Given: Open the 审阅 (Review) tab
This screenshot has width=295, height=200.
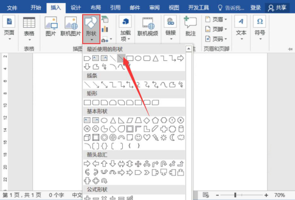Looking at the screenshot, I should (x=155, y=7).
